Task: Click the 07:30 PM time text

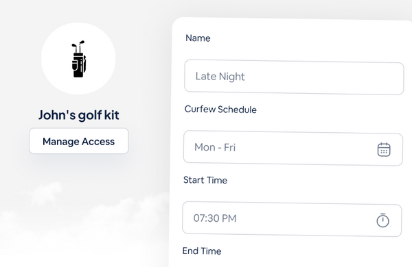Action: tap(215, 218)
